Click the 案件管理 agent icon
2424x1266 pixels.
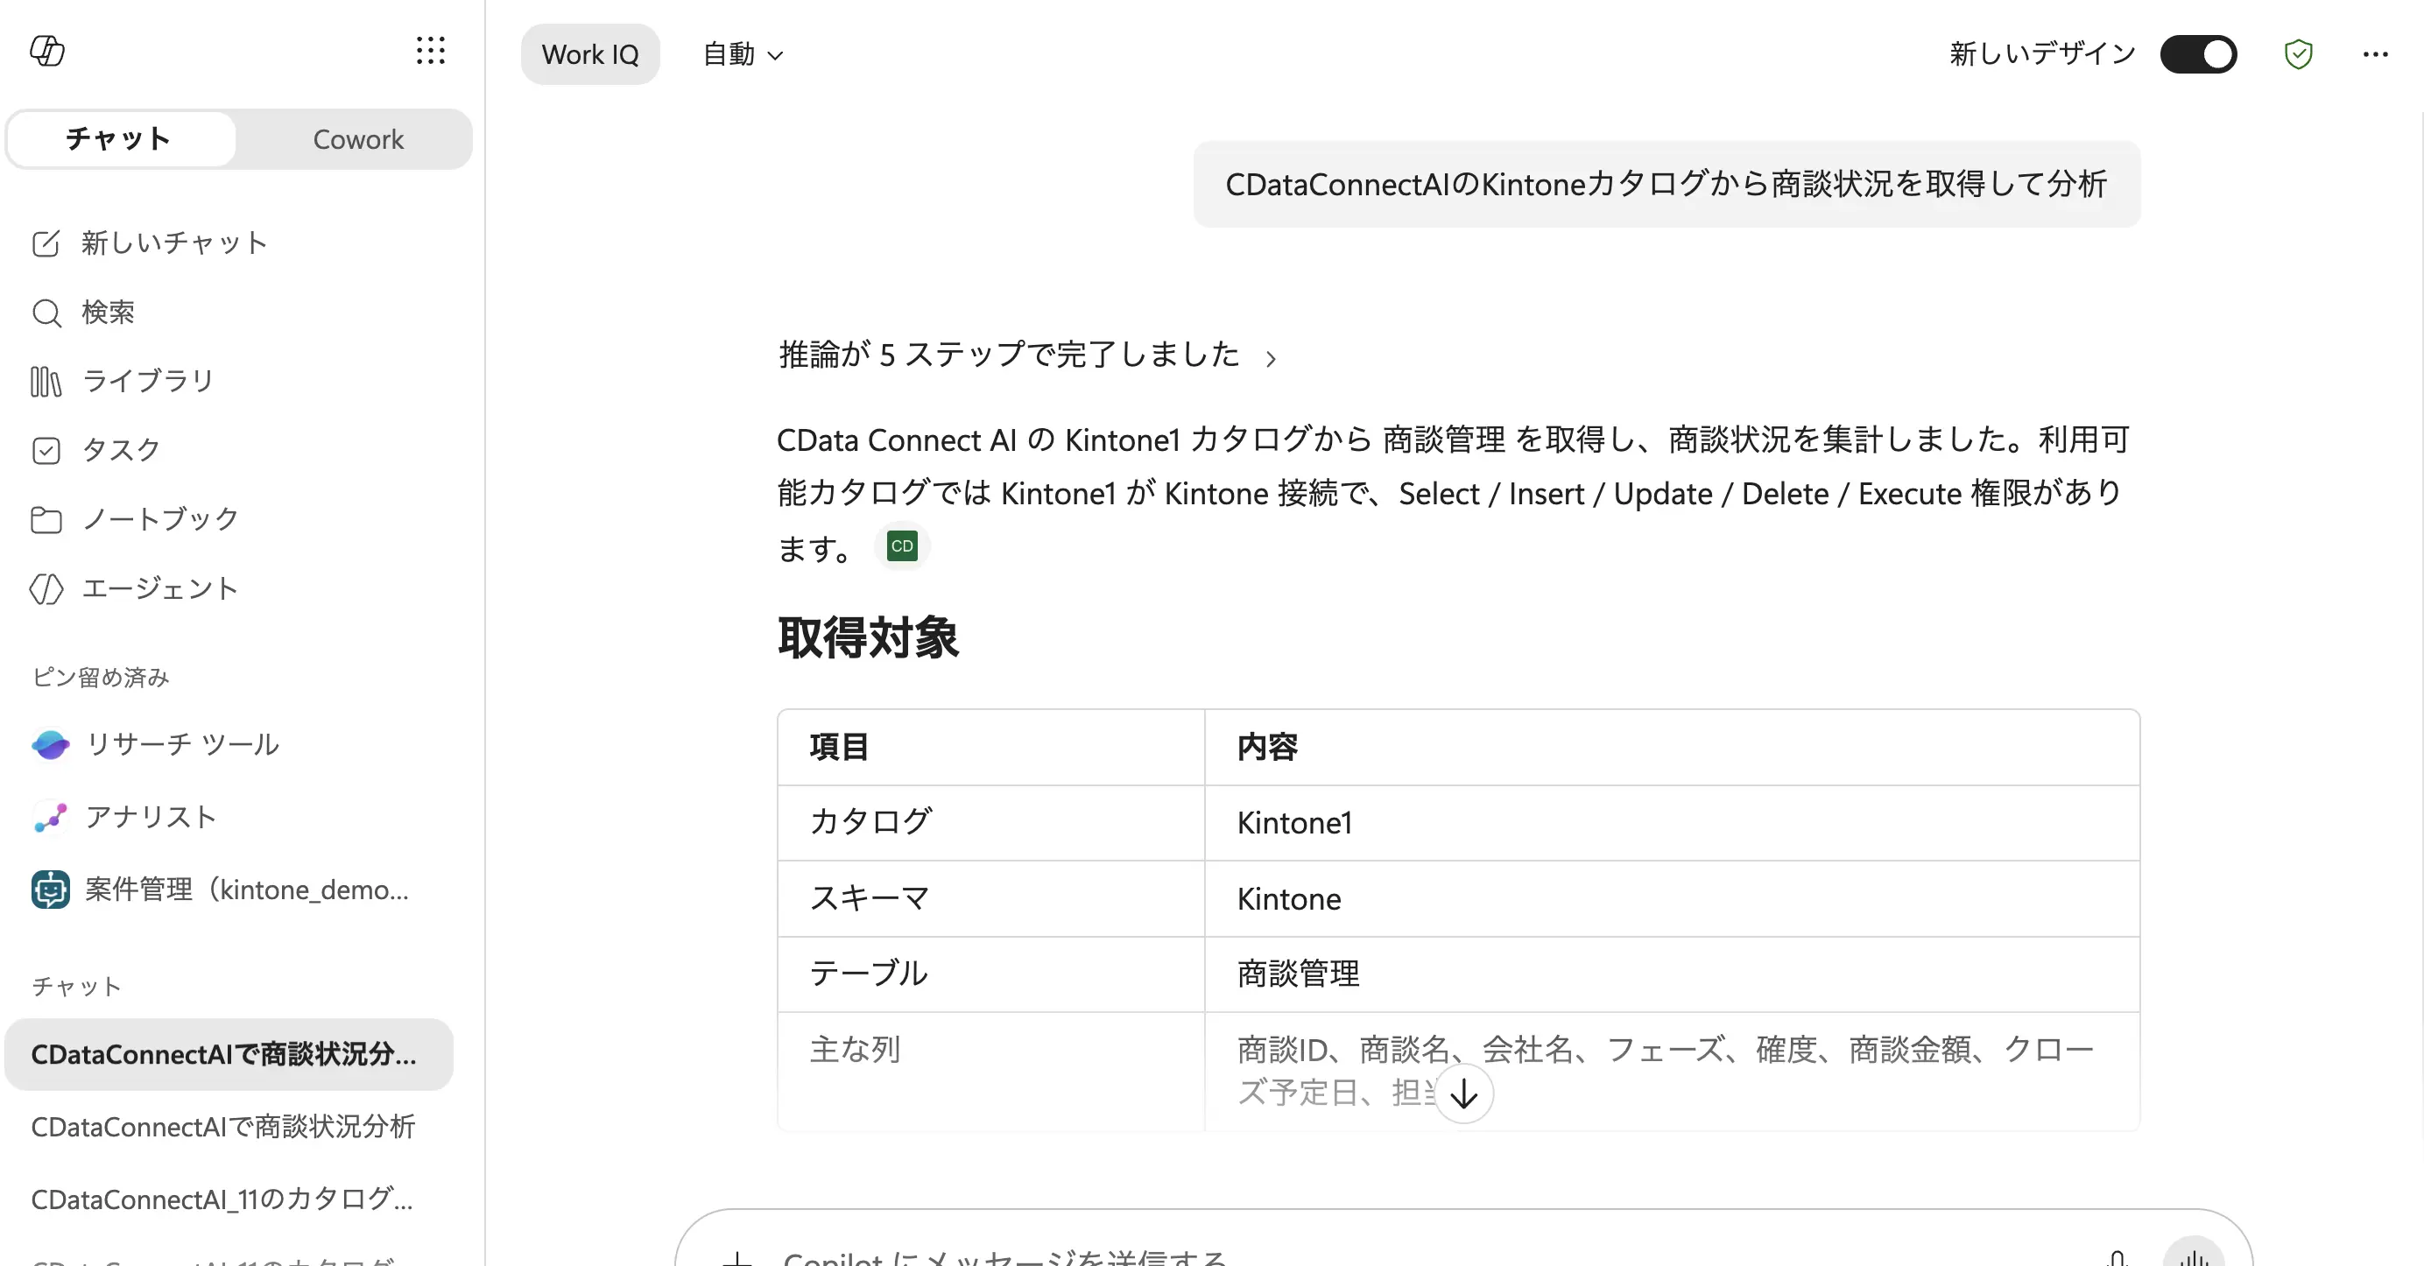50,890
